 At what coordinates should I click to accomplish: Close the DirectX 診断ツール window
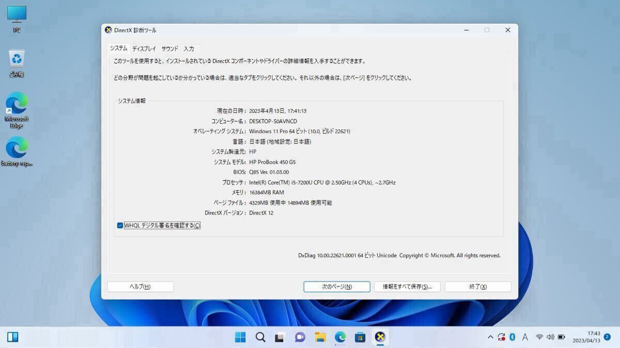coord(507,30)
